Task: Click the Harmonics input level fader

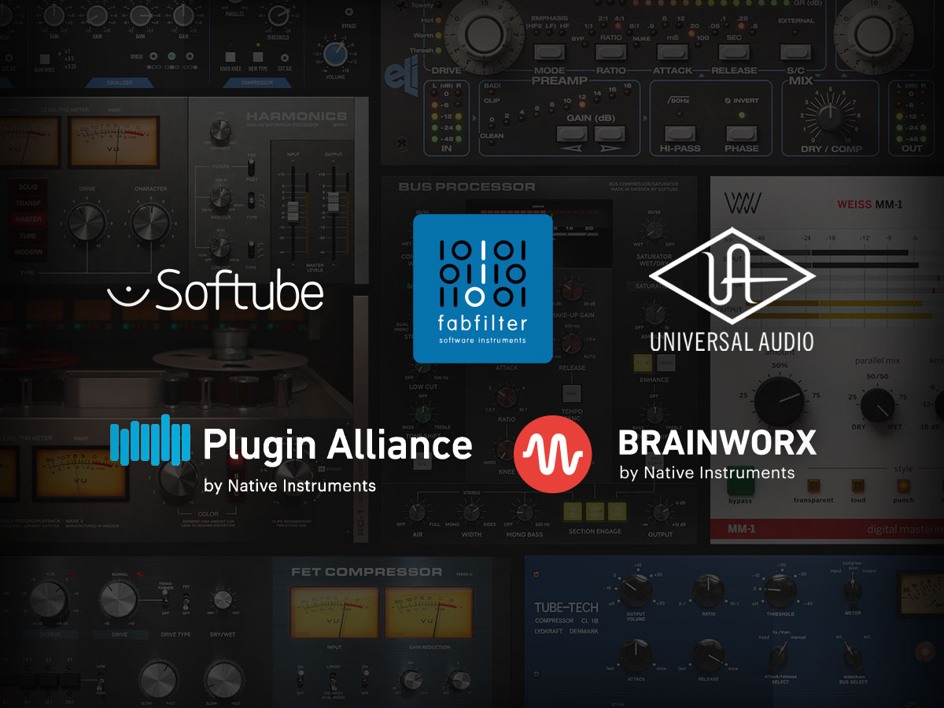Action: click(x=292, y=212)
